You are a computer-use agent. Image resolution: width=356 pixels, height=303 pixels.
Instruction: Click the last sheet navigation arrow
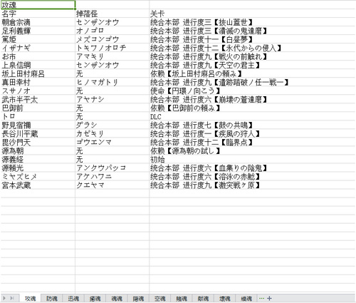(12, 298)
